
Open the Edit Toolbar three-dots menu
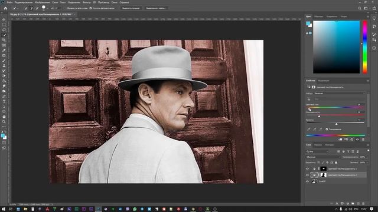[4, 127]
